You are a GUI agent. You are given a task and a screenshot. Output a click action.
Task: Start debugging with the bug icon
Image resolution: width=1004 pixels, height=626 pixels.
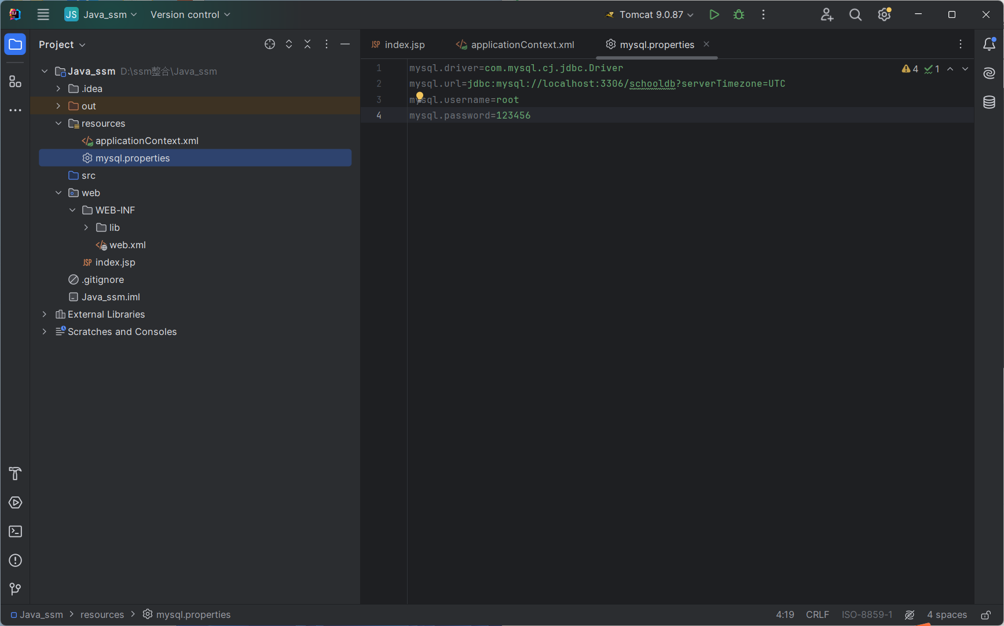click(x=739, y=14)
